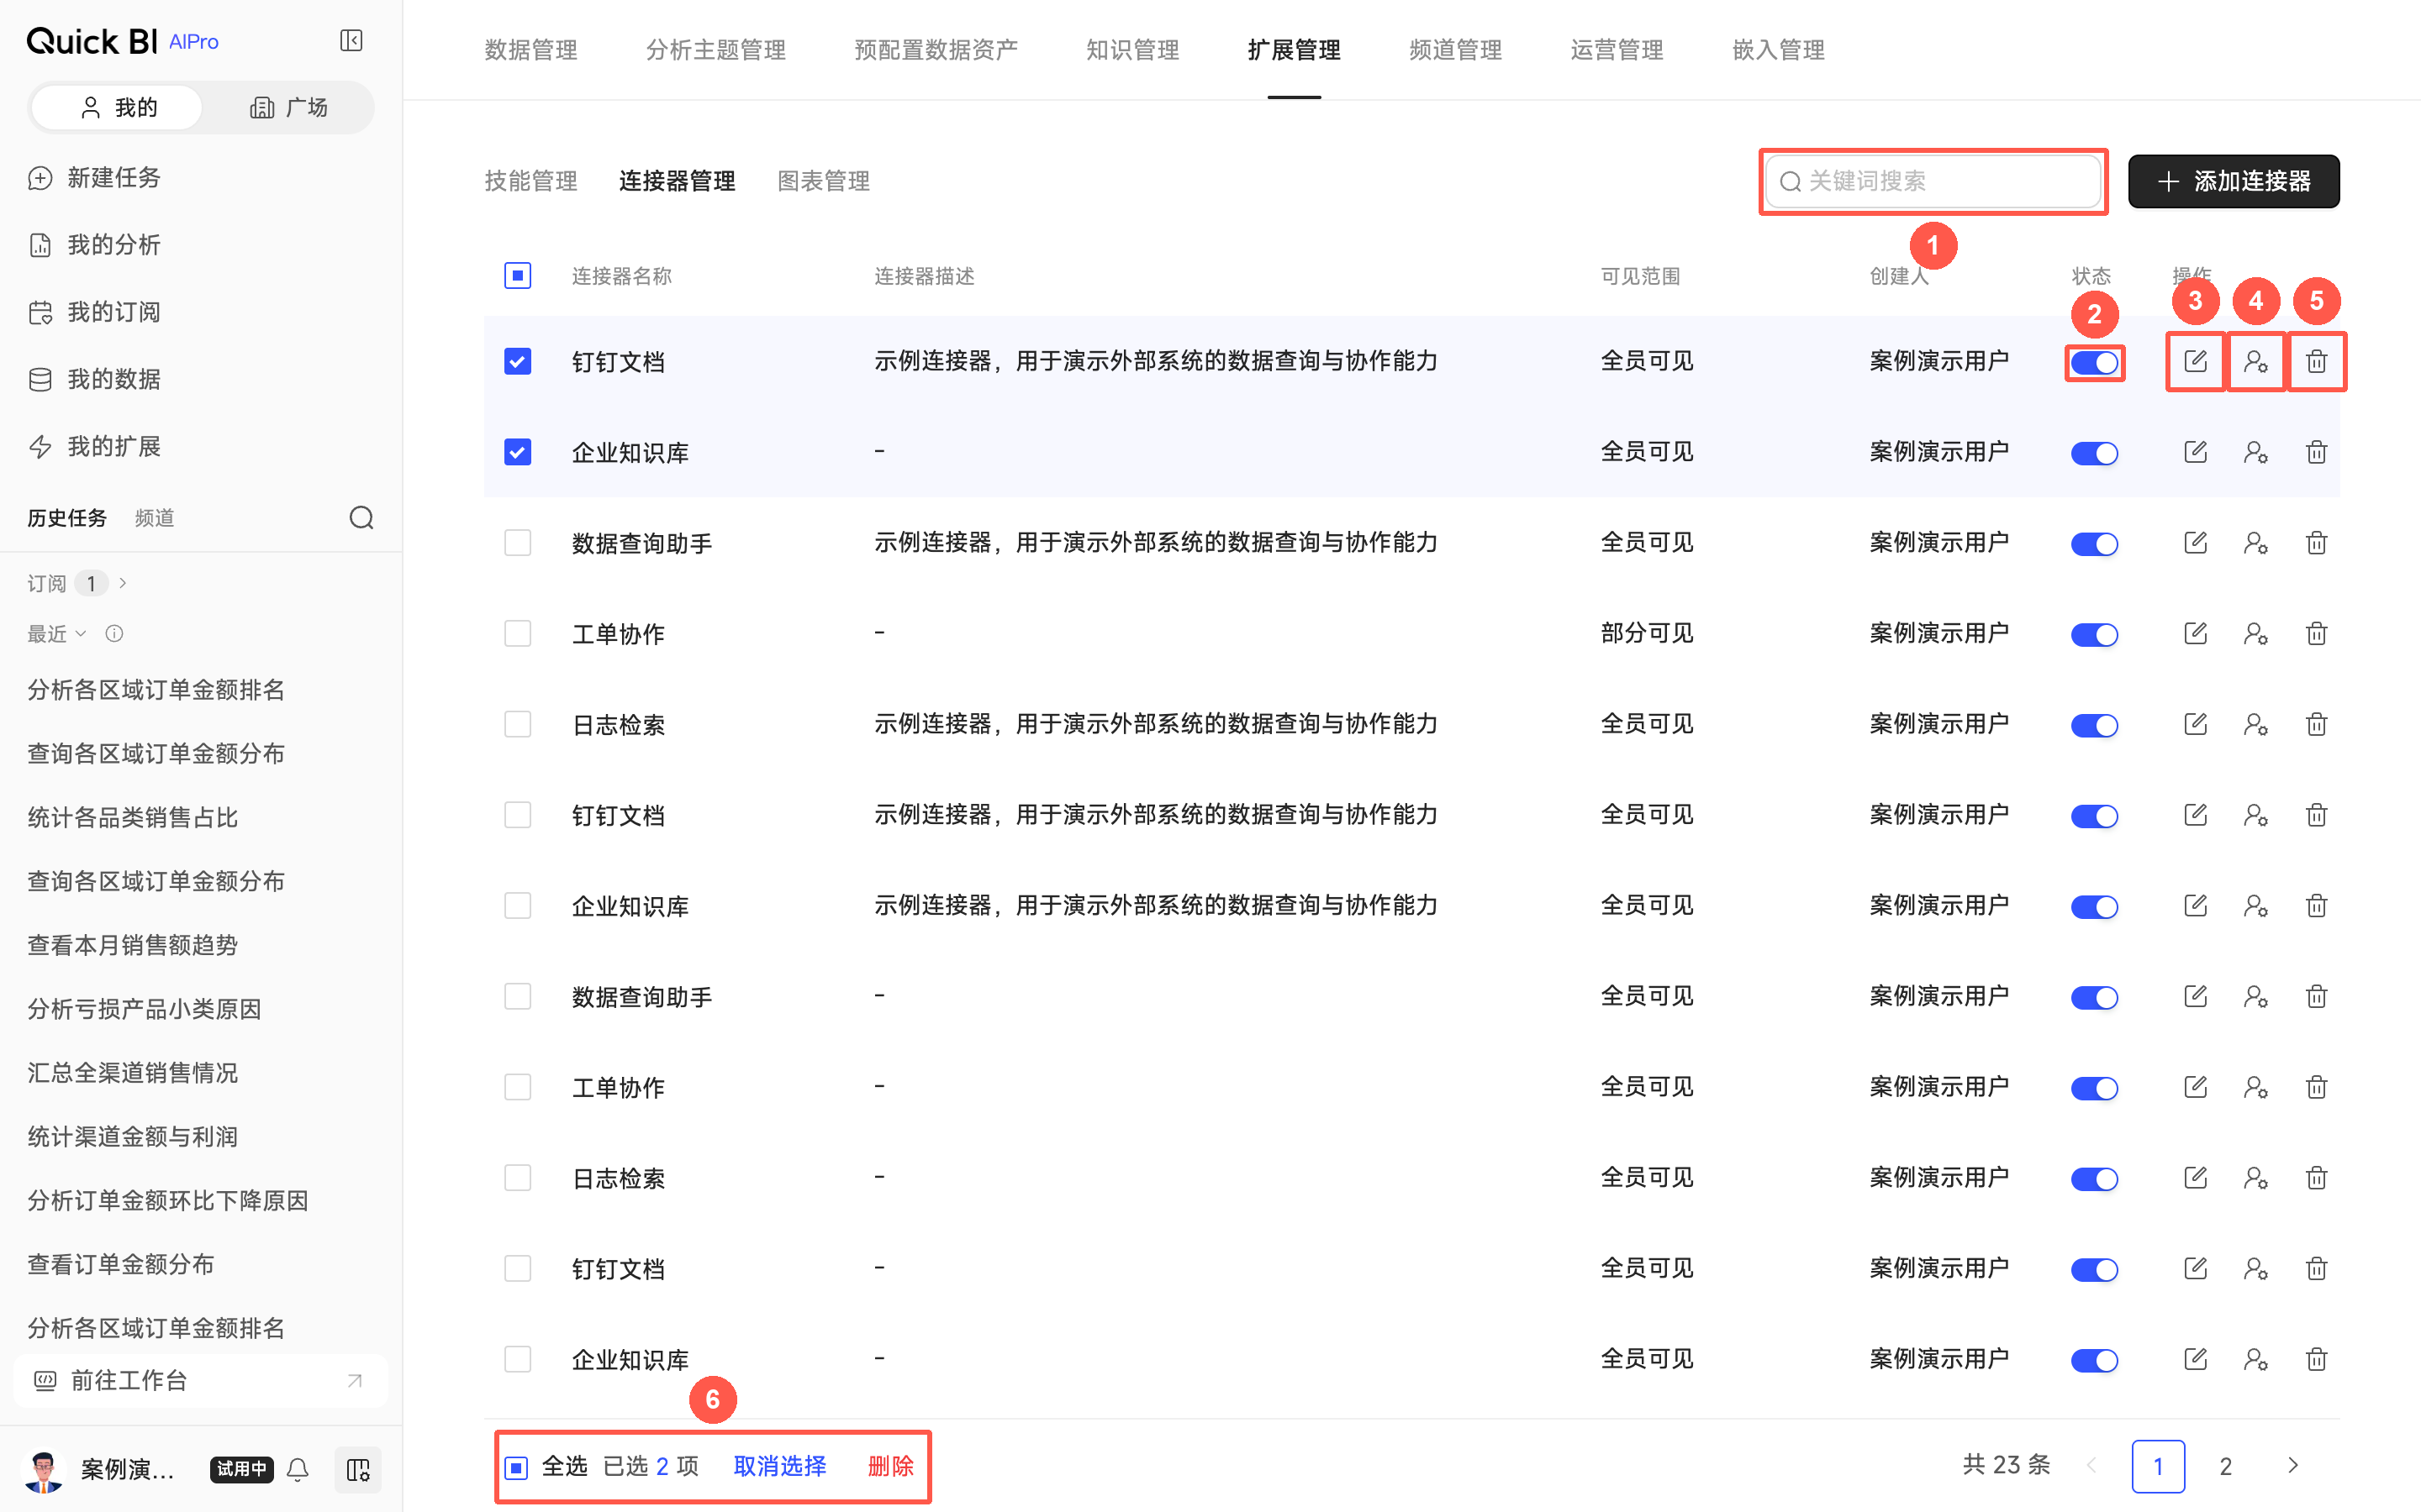Open the layout settings icon beside the bell
The image size is (2421, 1512).
tap(357, 1469)
